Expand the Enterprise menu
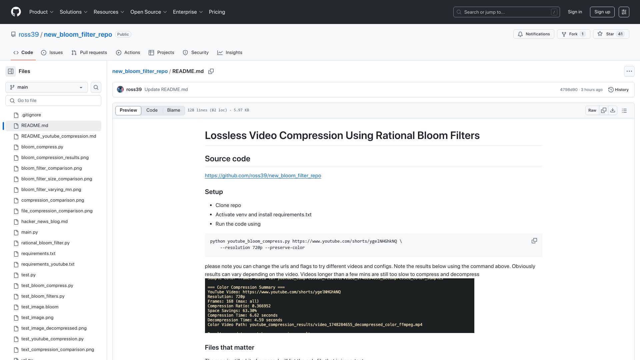 point(188,12)
